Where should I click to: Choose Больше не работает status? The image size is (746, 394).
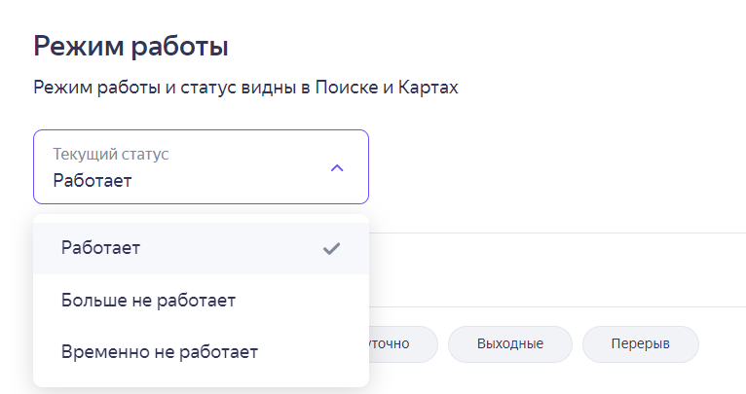pyautogui.click(x=148, y=300)
